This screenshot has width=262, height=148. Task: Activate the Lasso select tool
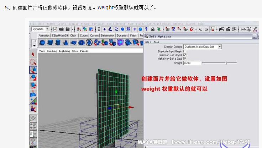coord(33,62)
